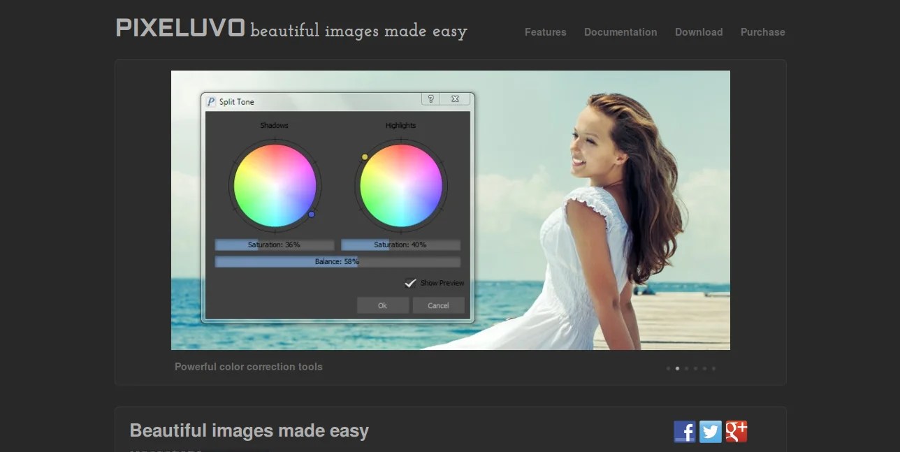The height and width of the screenshot is (452, 900).
Task: Cancel the Split Tone dialog
Action: click(x=438, y=305)
